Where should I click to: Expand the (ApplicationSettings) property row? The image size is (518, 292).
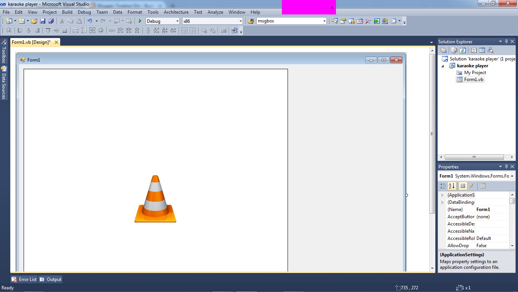443,195
